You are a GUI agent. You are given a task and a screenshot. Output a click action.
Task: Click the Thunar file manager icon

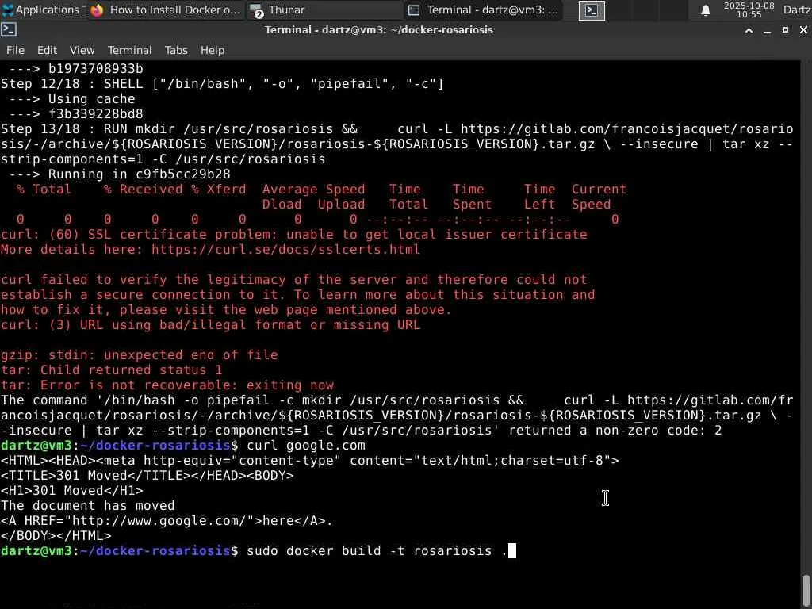click(x=256, y=10)
